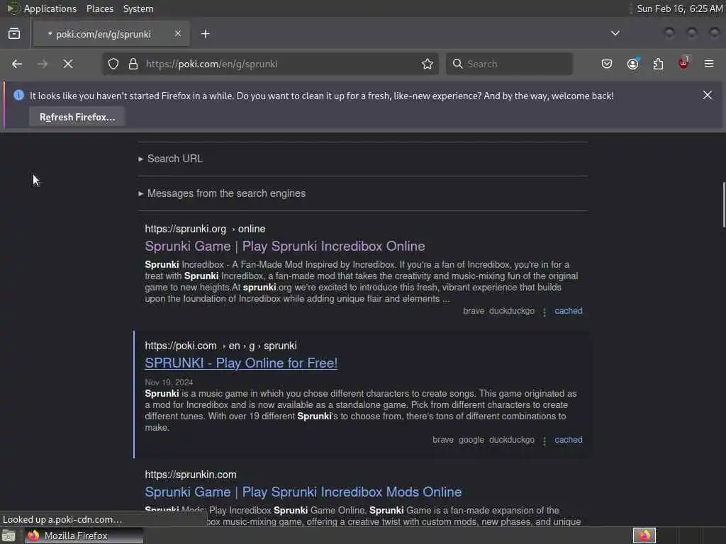Open cached copy of poki.com result

[569, 440]
